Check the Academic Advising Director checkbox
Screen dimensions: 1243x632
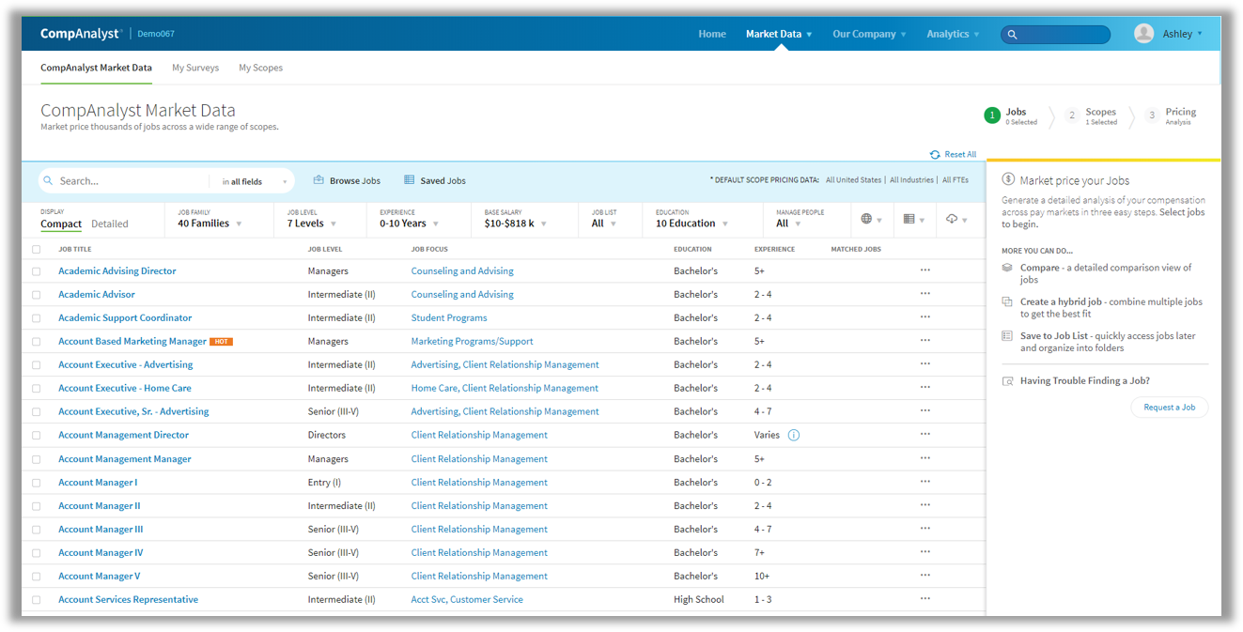tap(37, 271)
